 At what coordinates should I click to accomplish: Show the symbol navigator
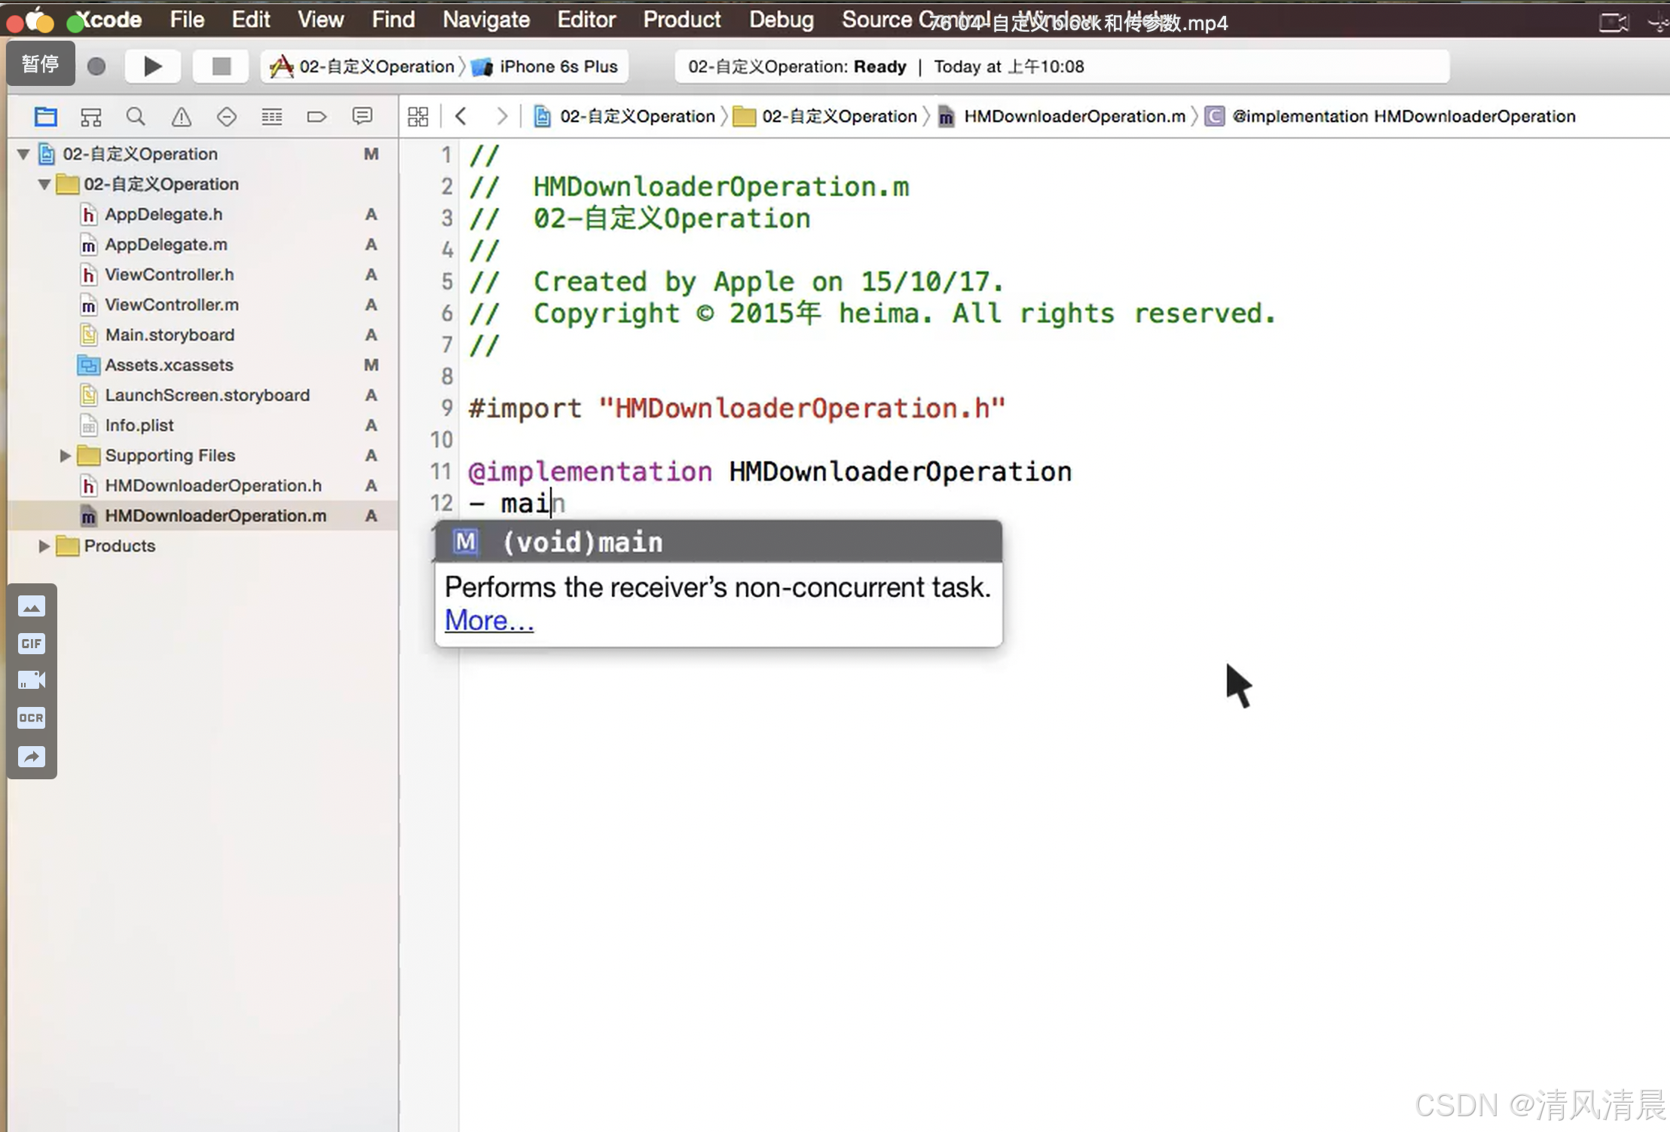90,117
